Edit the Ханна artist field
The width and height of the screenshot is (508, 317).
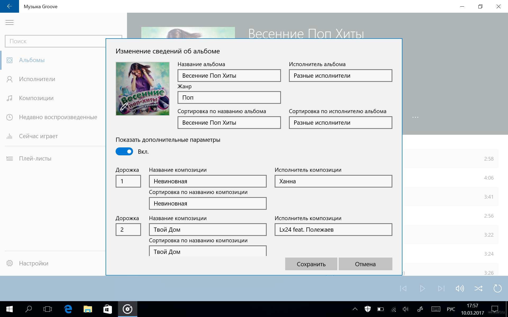pos(333,181)
